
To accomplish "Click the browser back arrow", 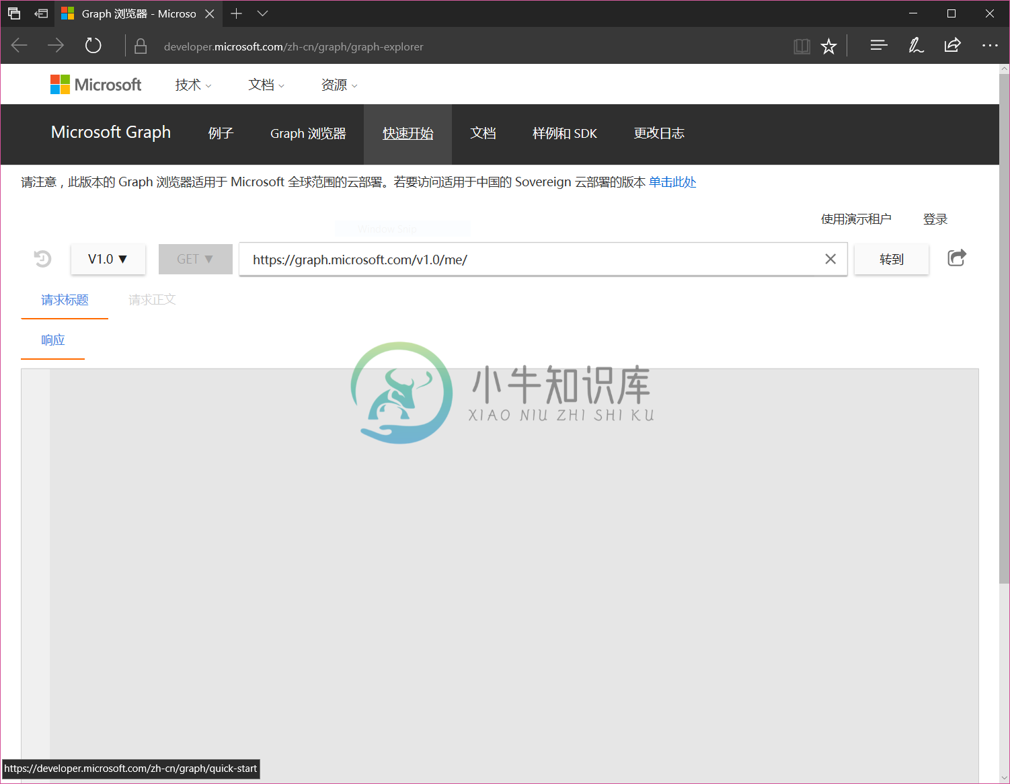I will point(20,46).
